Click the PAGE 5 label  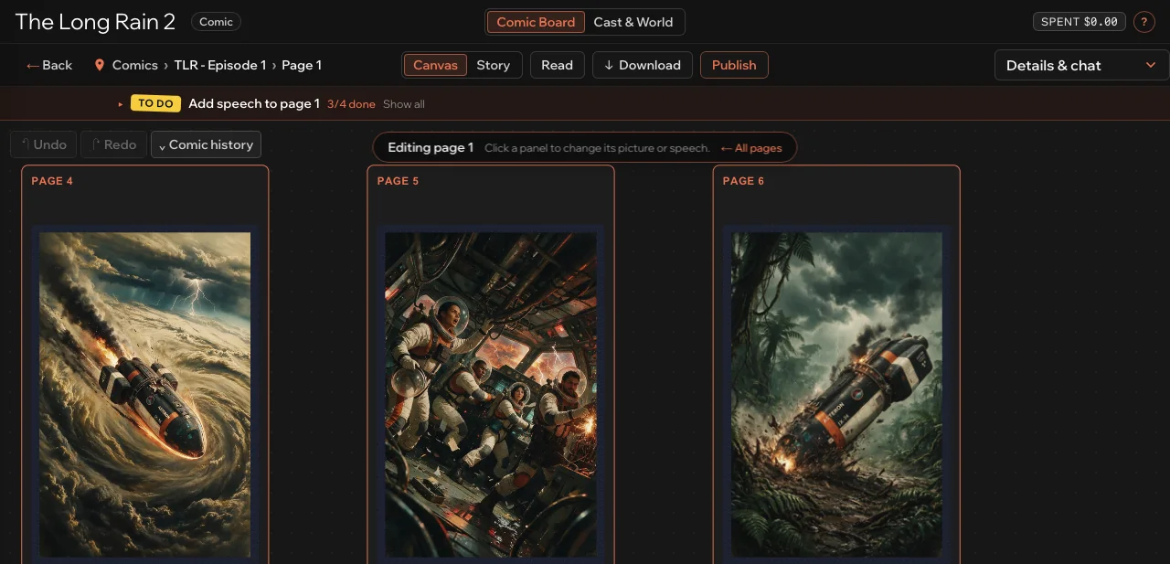click(398, 181)
